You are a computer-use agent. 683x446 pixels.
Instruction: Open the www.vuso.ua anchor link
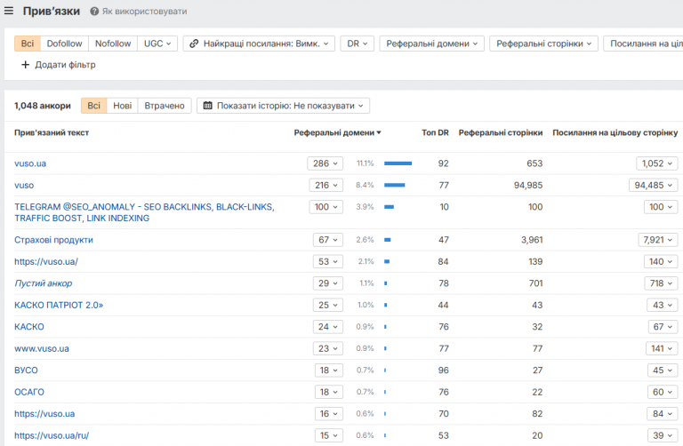pos(42,348)
